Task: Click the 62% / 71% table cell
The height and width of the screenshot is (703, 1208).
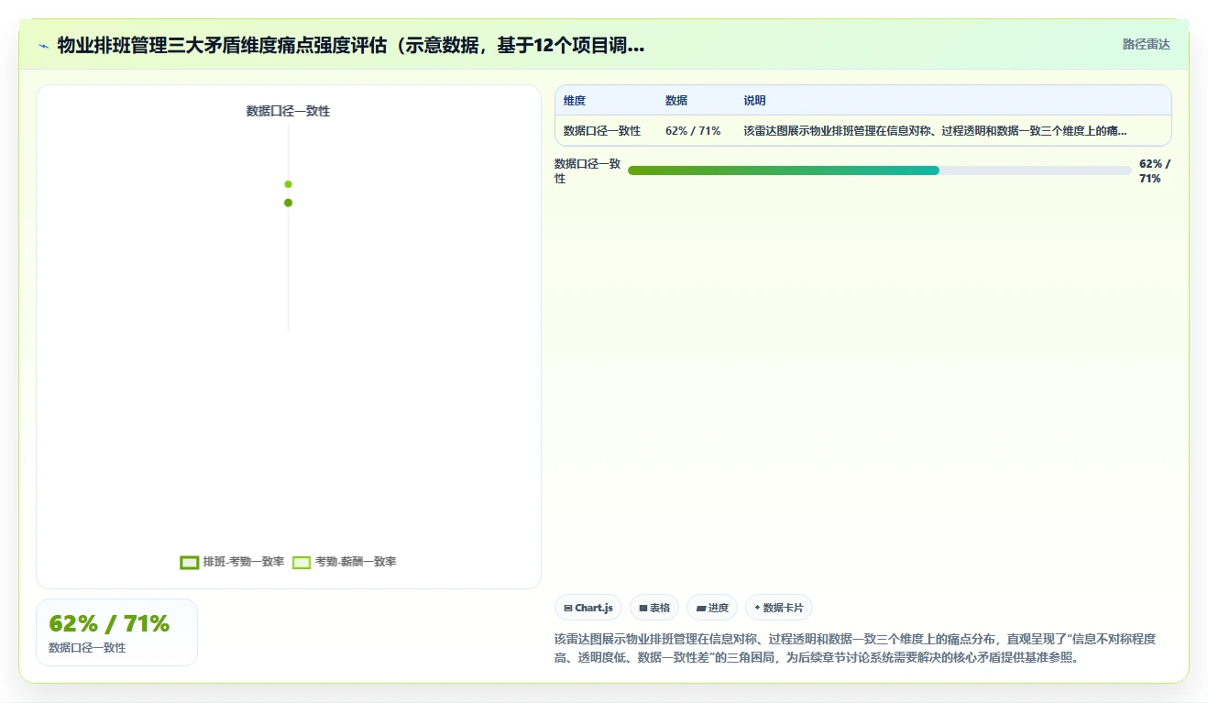Action: pyautogui.click(x=693, y=131)
